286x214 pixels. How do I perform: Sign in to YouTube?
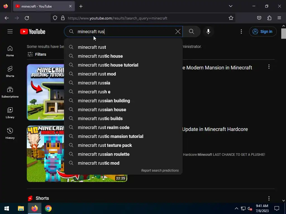tap(263, 31)
